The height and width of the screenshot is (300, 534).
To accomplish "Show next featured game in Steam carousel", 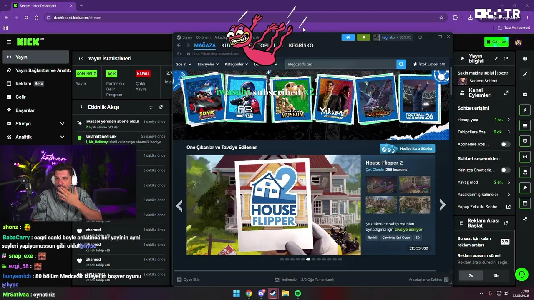I will coord(443,205).
